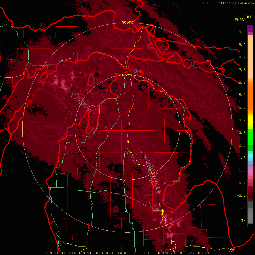The width and height of the screenshot is (255, 255).
Task: Click the [PHAS] legend label
Action: point(239,20)
